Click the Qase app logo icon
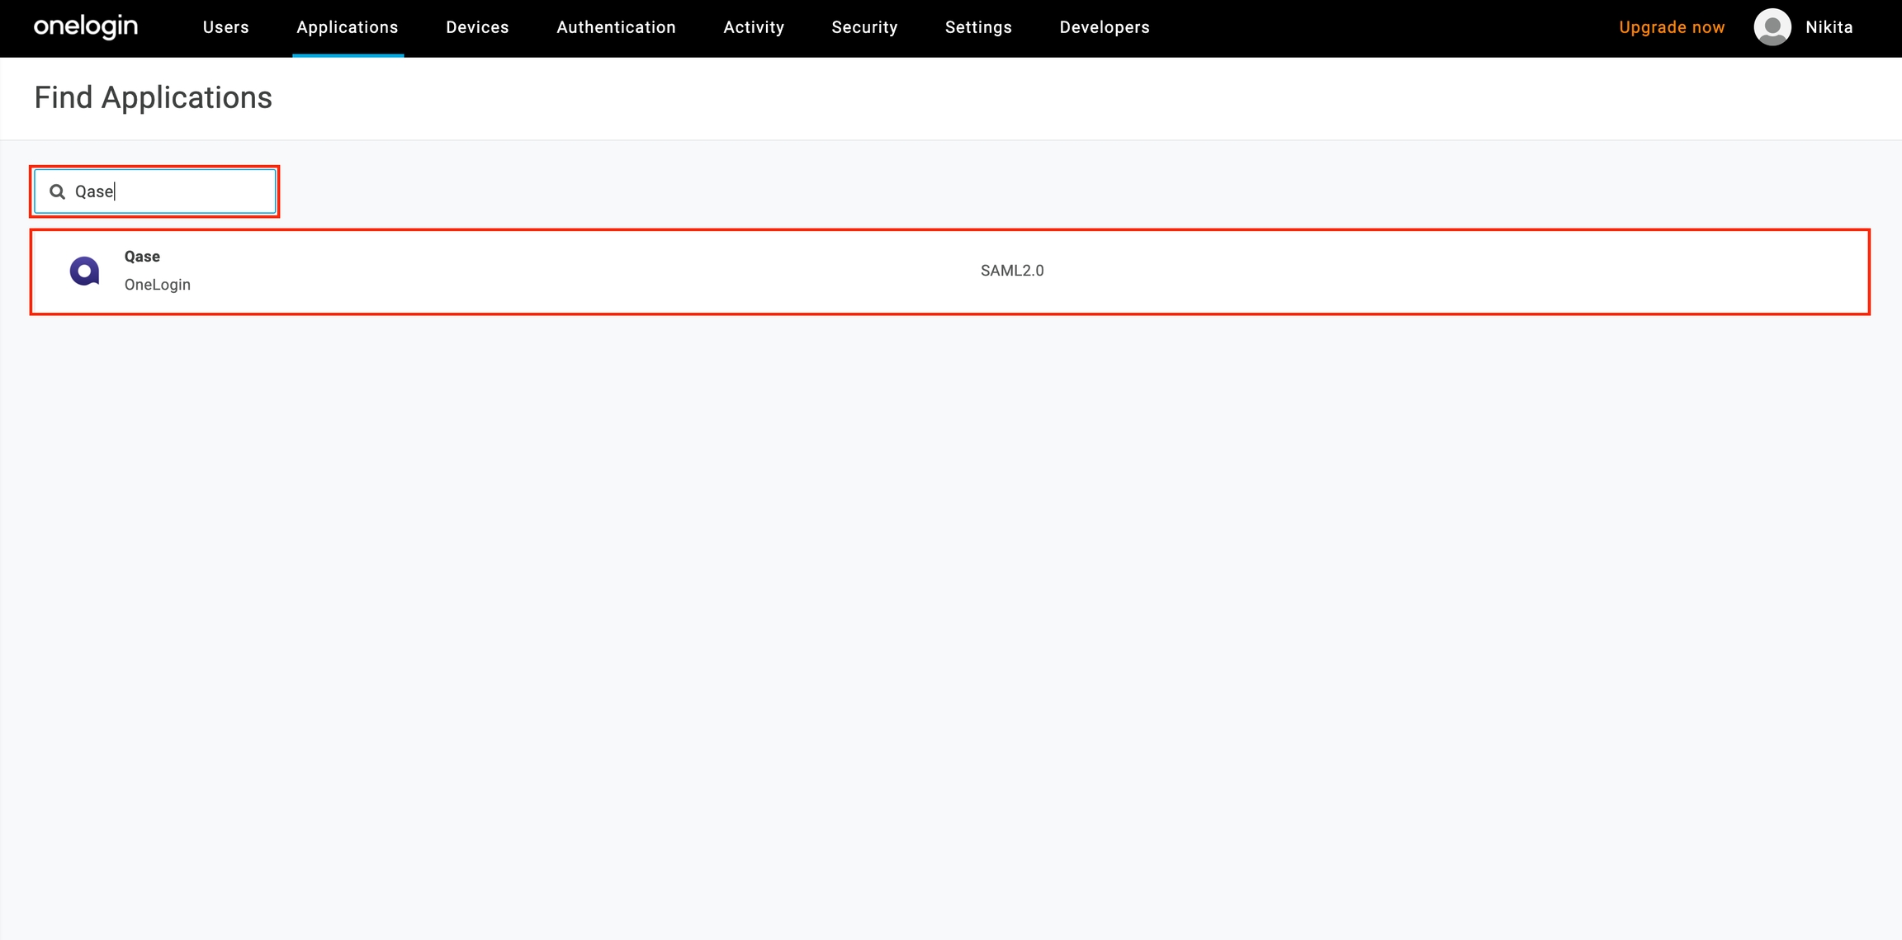This screenshot has width=1902, height=940. [x=84, y=271]
